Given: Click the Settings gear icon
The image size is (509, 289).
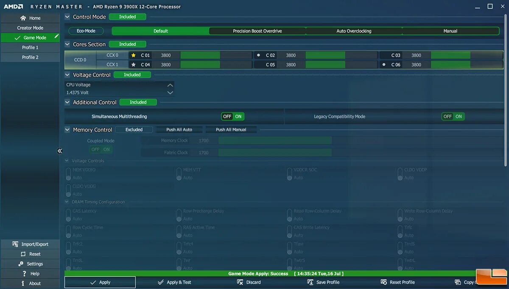Looking at the screenshot, I should (21, 264).
